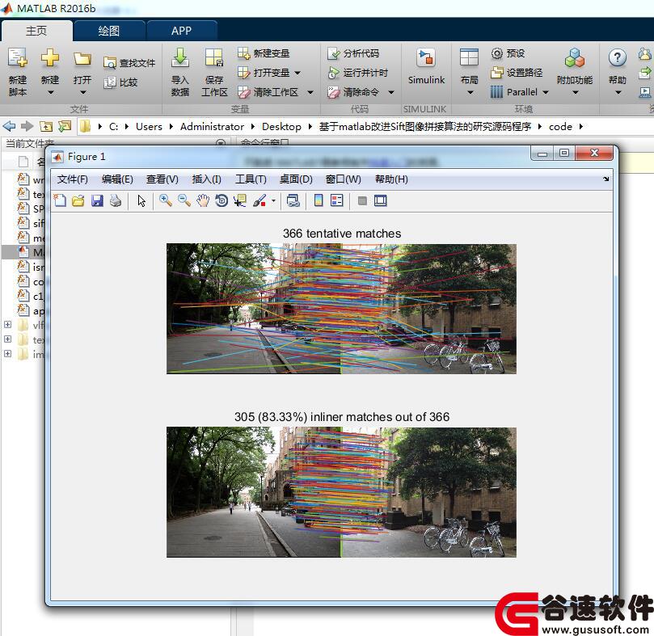
Task: Click the yellow plus 新建 icon
Action: 50,58
